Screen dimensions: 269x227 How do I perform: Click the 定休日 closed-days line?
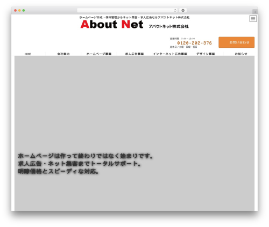coord(183,47)
